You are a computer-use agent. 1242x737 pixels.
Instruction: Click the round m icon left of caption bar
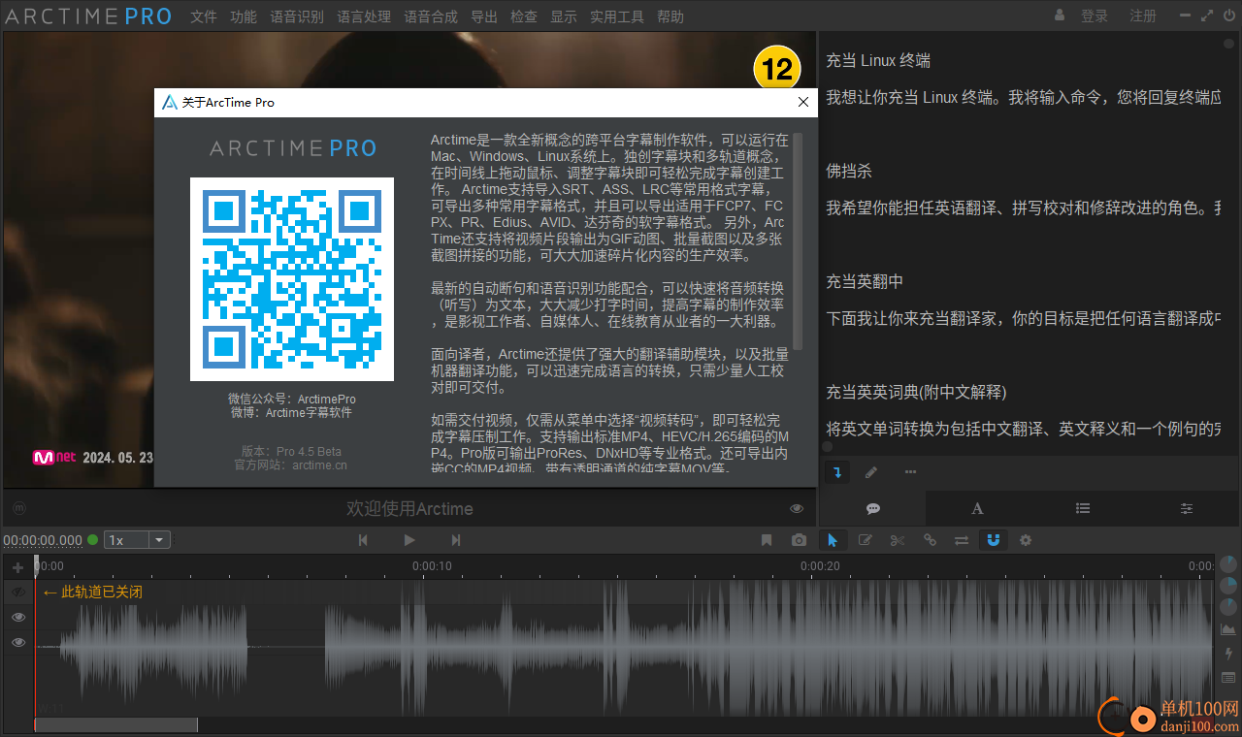(19, 508)
